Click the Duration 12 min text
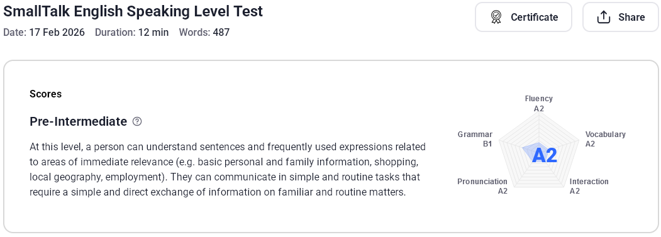Viewport: 661px width, 237px height. [x=131, y=33]
